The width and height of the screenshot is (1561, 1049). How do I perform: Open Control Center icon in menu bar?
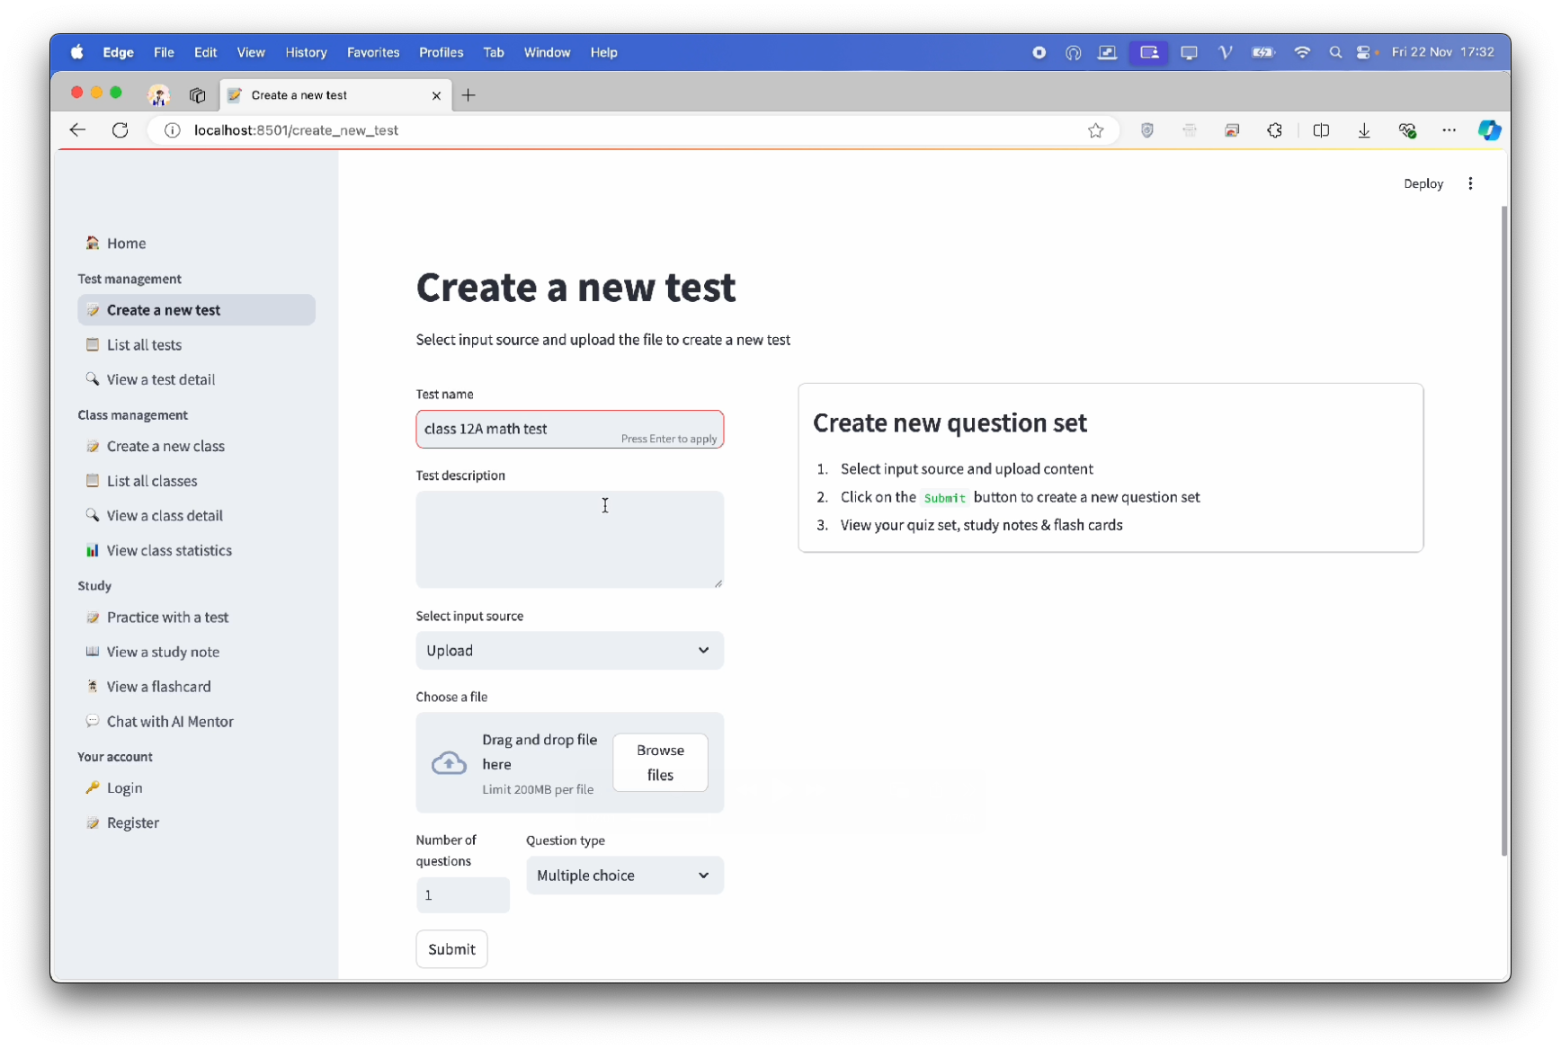(x=1364, y=52)
